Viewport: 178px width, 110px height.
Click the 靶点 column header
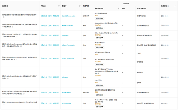coord(123,9)
